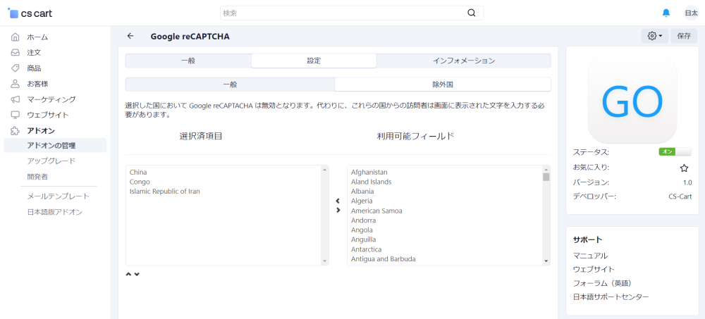The height and width of the screenshot is (319, 705).
Task: Expand アドオン in the sidebar
Action: (x=41, y=130)
